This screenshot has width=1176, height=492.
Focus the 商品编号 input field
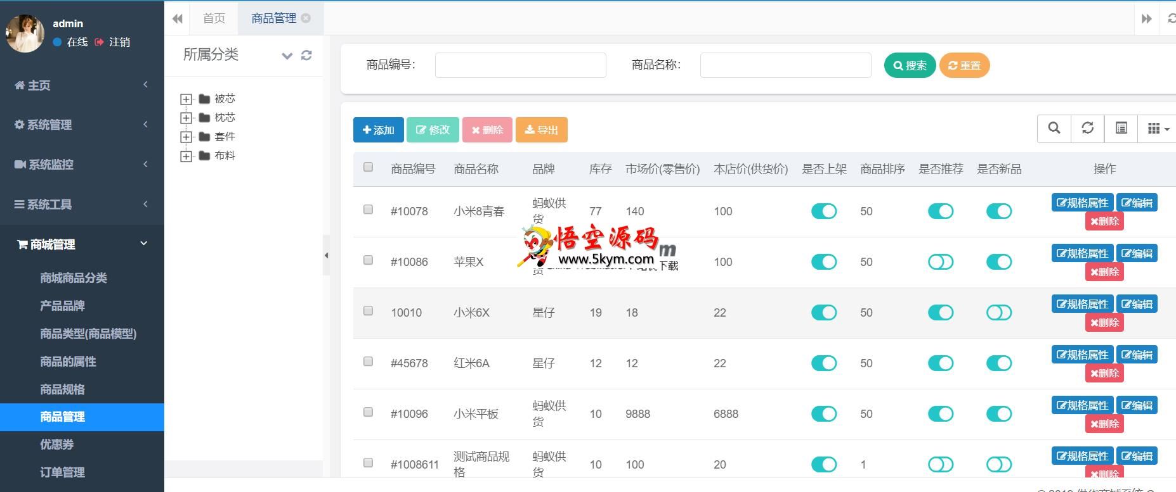[x=520, y=65]
